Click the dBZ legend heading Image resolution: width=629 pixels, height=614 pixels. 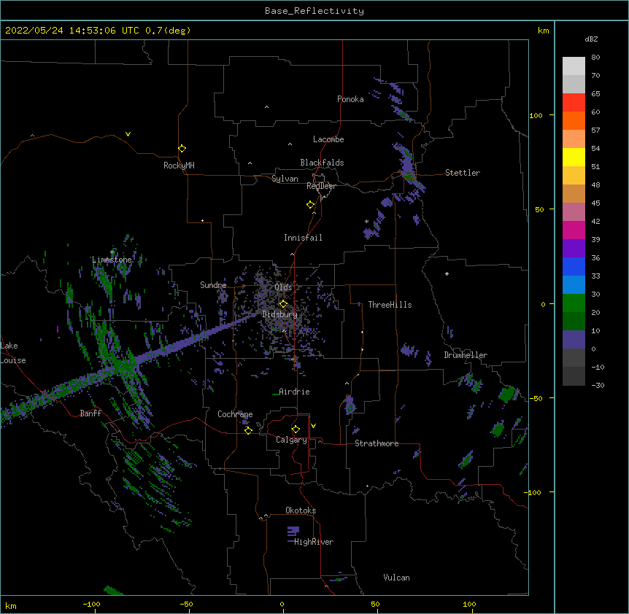pos(591,39)
